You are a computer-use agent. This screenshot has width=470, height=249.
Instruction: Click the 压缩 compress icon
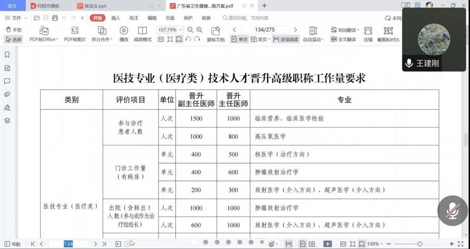(x=368, y=31)
